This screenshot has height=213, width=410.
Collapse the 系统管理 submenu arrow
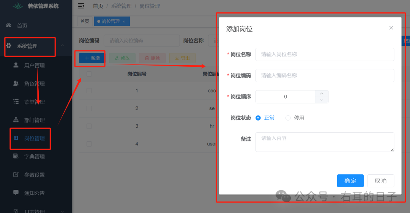(x=62, y=46)
